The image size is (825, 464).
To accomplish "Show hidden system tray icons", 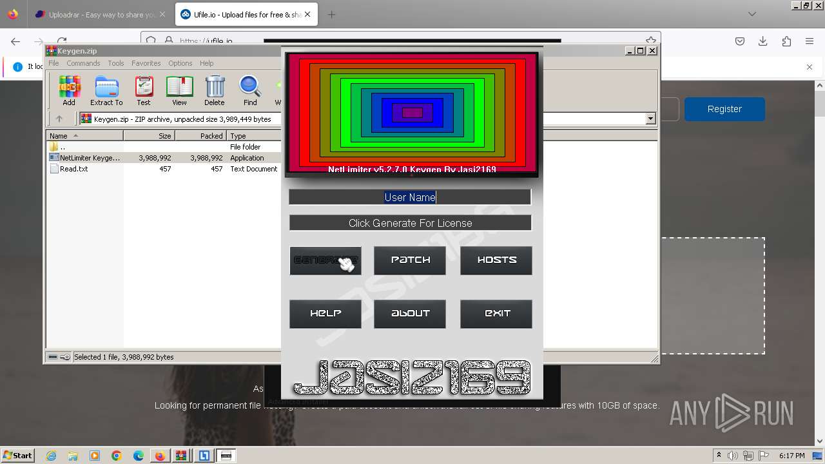I will click(x=719, y=456).
